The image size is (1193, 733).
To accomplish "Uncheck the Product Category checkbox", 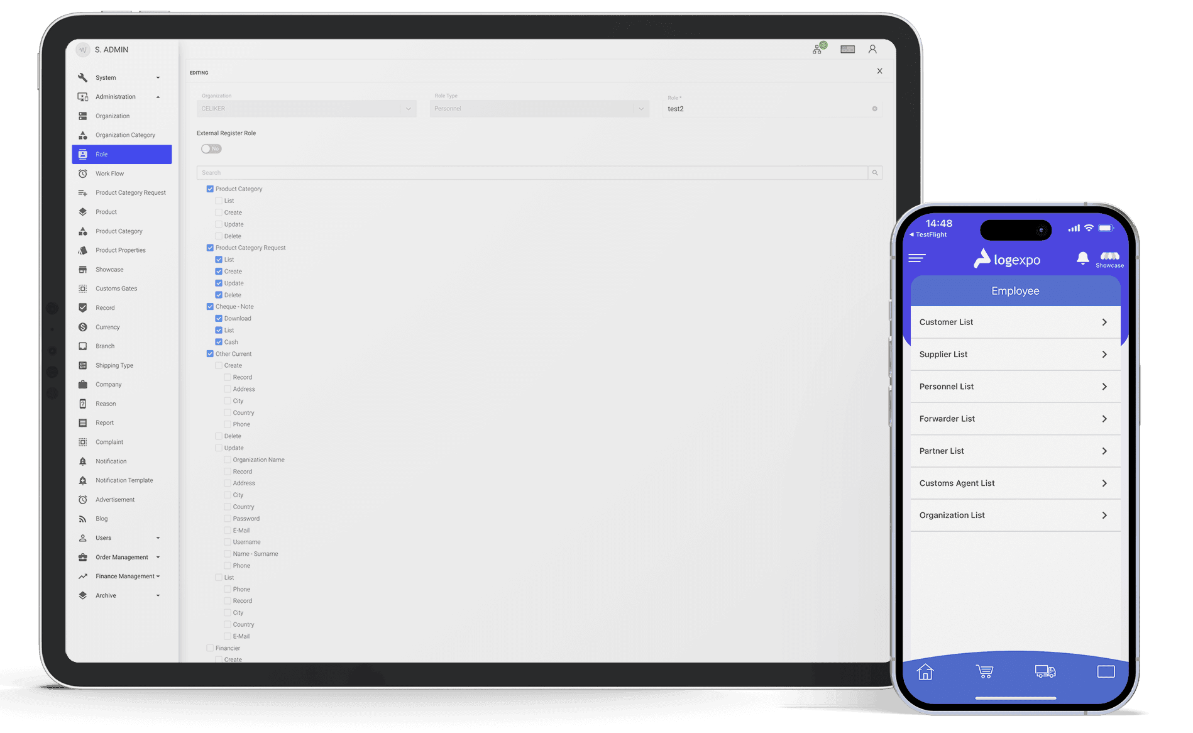I will (210, 189).
